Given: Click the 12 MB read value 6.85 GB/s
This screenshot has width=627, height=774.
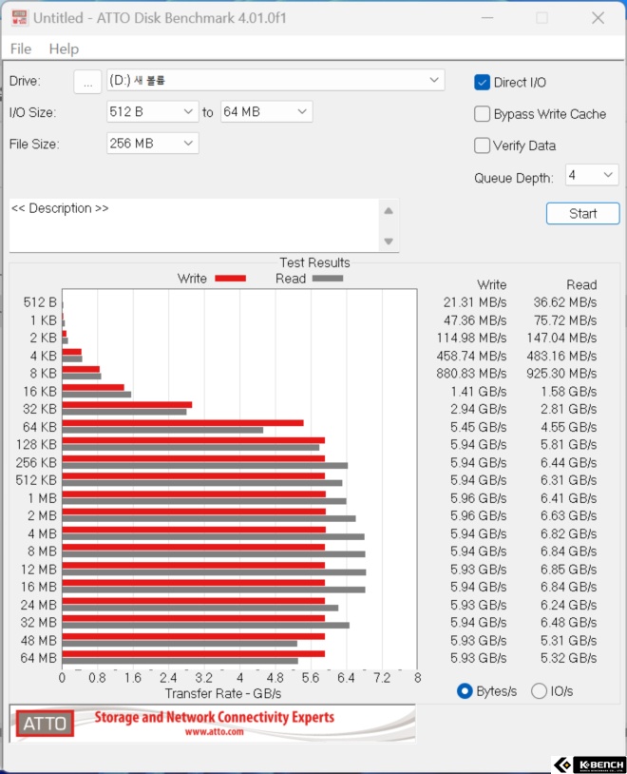Looking at the screenshot, I should point(568,570).
